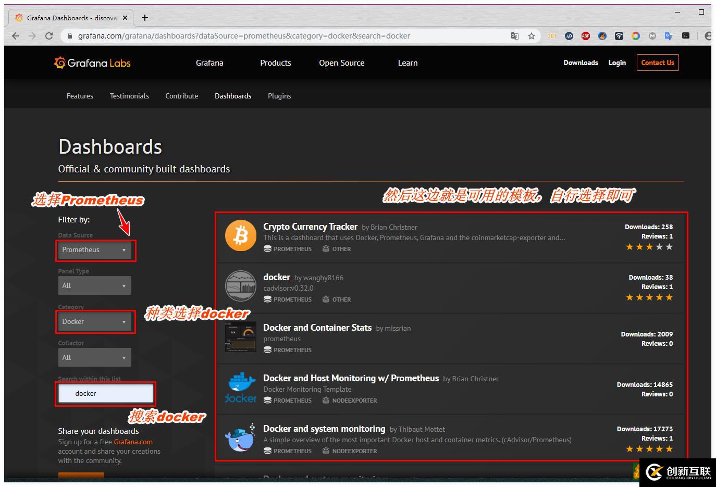Open Docker and Host Monitoring w/ Prometheus
Viewport: 716px width, 487px height.
coord(351,378)
